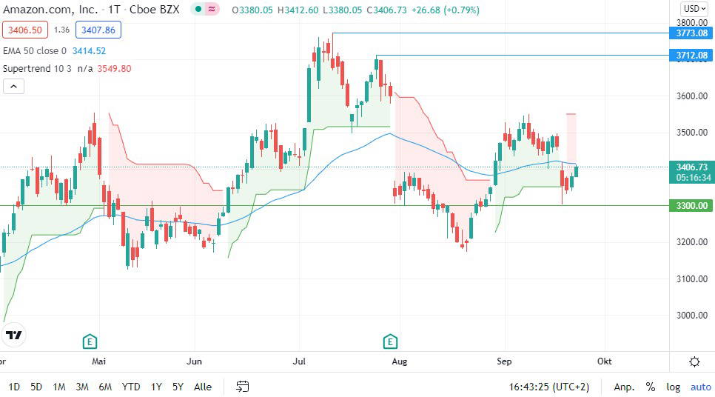Select the 1M time range
715x397 pixels.
point(58,387)
